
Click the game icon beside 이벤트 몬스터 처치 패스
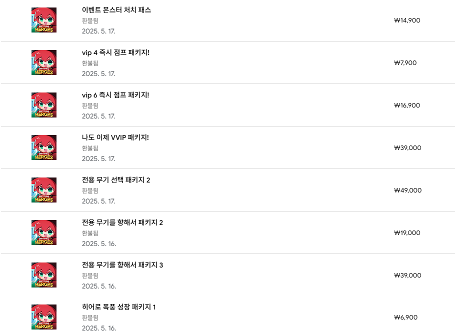[x=44, y=20]
